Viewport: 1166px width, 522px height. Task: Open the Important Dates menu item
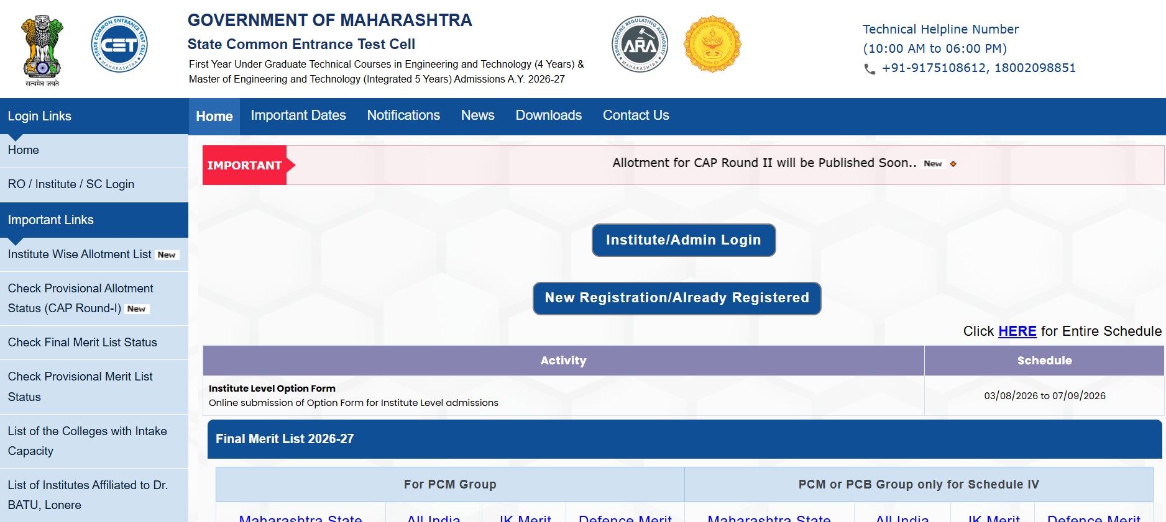[x=298, y=115]
